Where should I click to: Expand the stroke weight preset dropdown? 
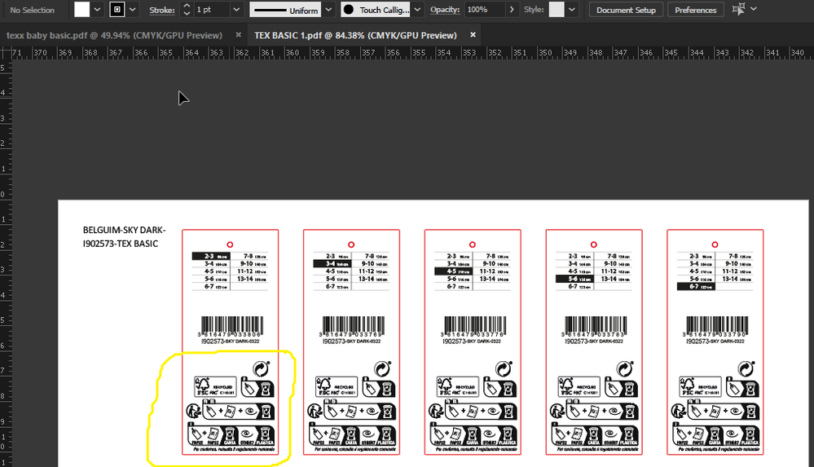coord(236,9)
